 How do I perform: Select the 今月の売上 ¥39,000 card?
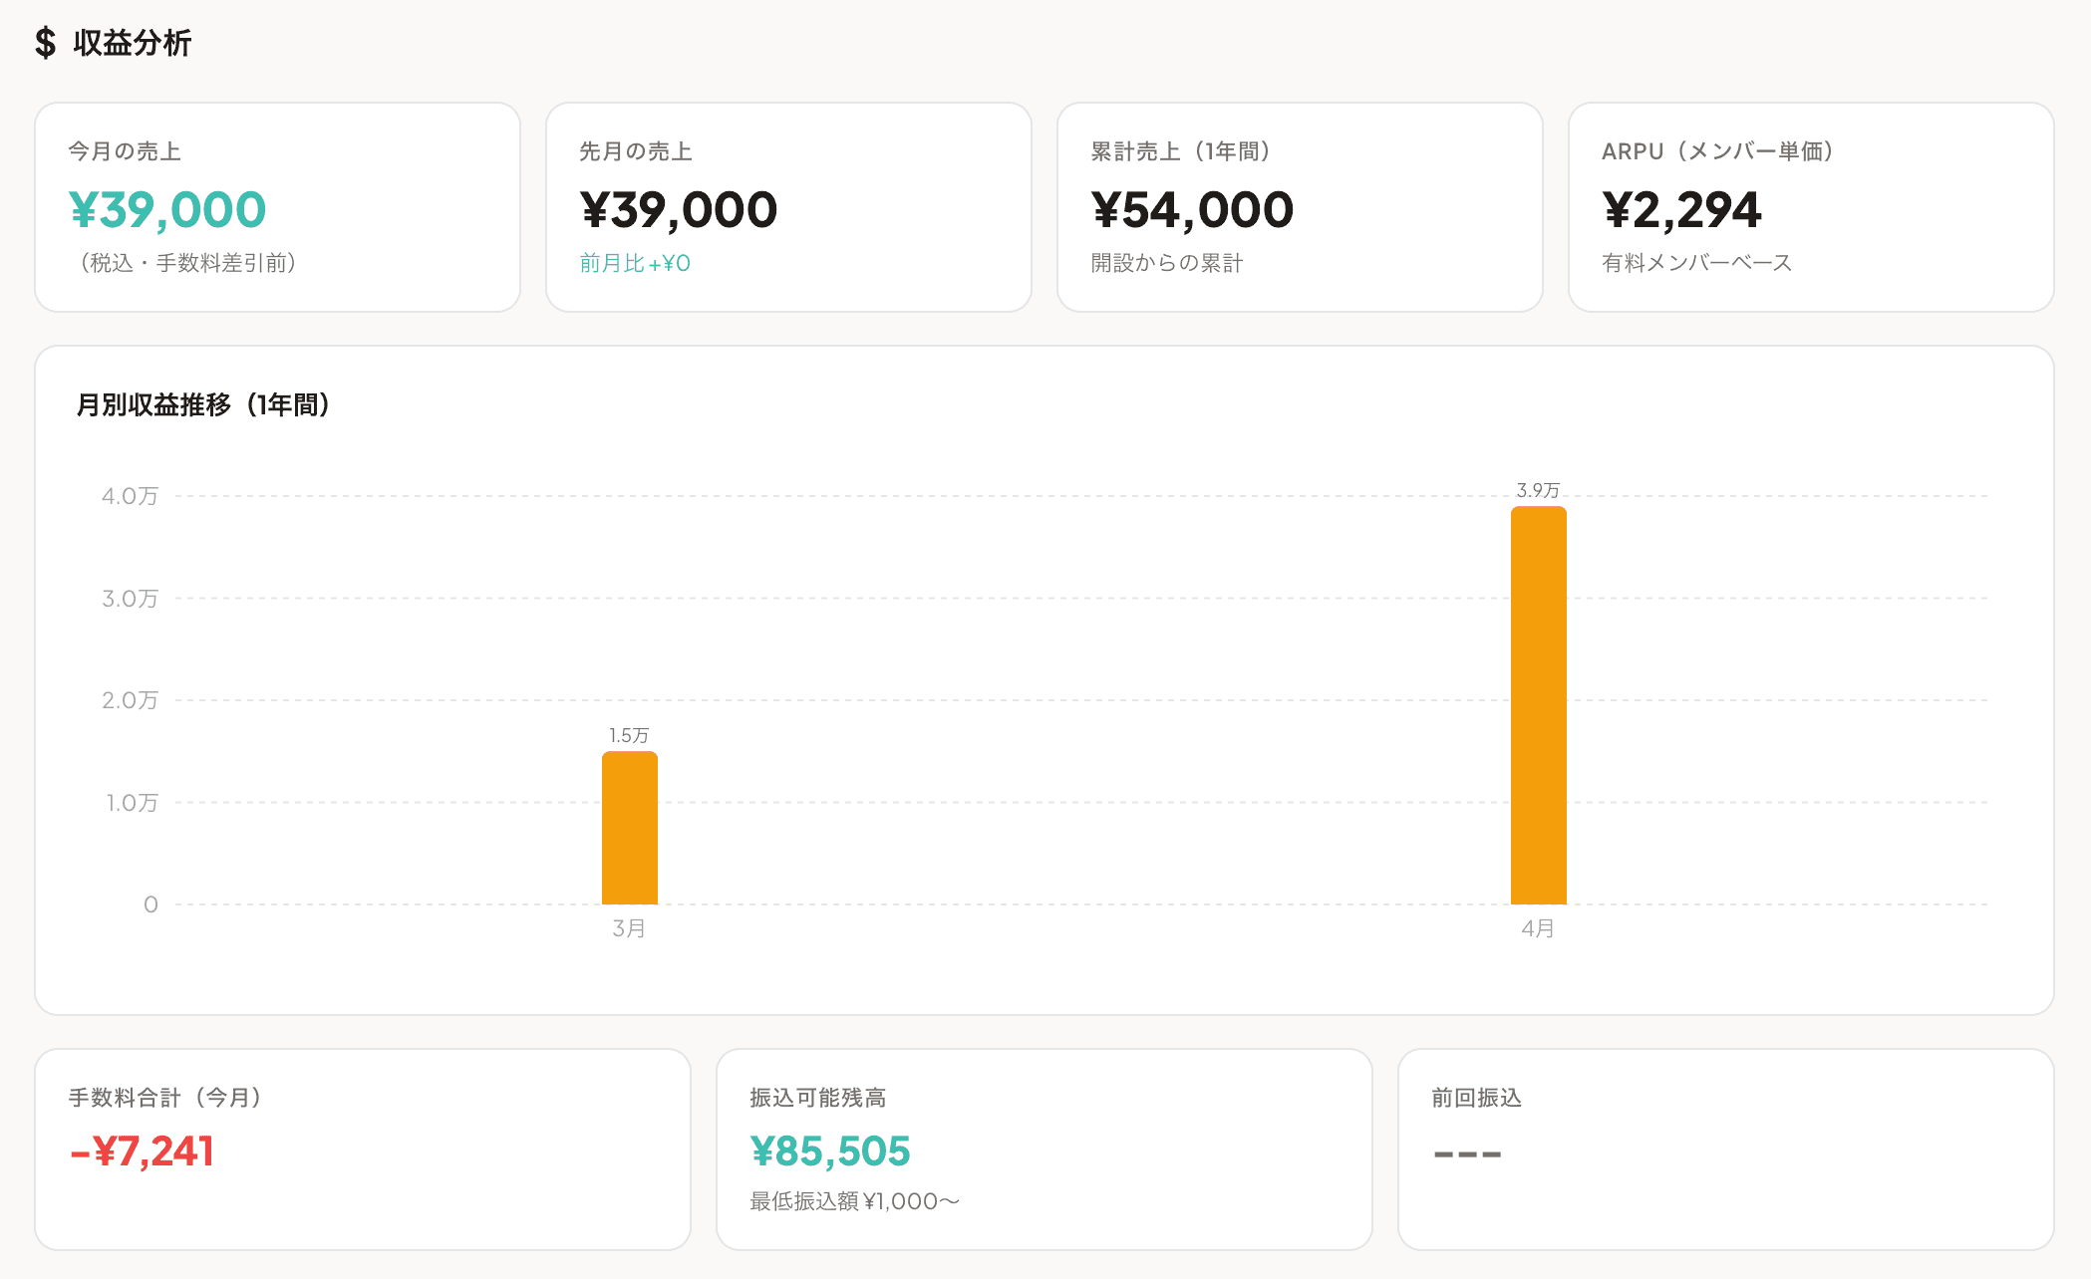[277, 207]
